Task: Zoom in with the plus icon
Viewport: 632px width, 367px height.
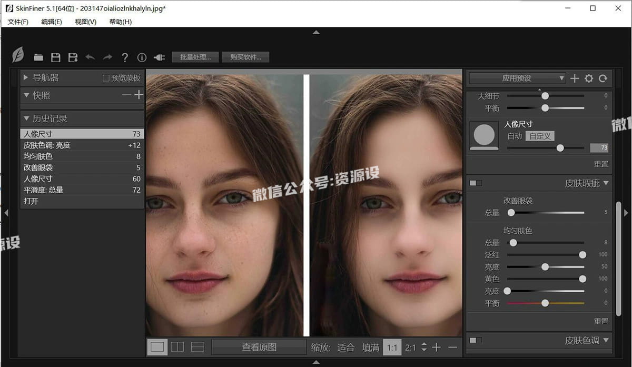Action: coord(437,348)
